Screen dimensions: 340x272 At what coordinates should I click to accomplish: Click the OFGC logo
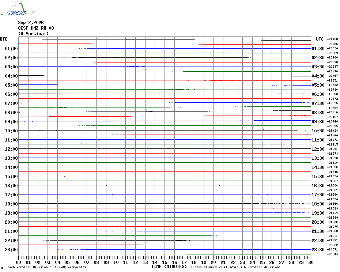(x=17, y=9)
